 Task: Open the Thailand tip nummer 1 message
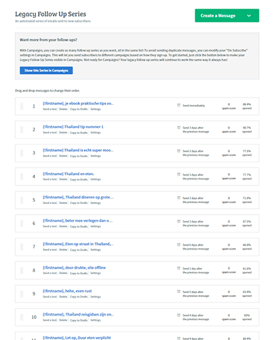point(73,127)
